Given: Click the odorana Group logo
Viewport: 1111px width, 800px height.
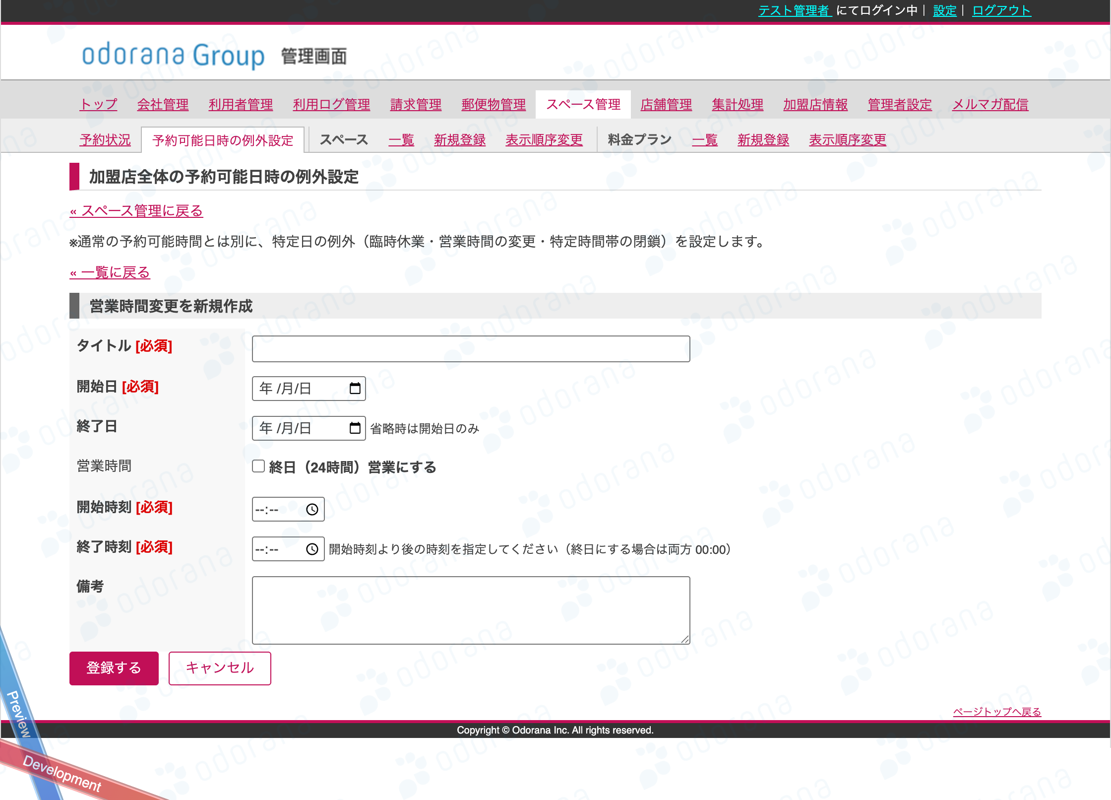Looking at the screenshot, I should click(x=173, y=55).
